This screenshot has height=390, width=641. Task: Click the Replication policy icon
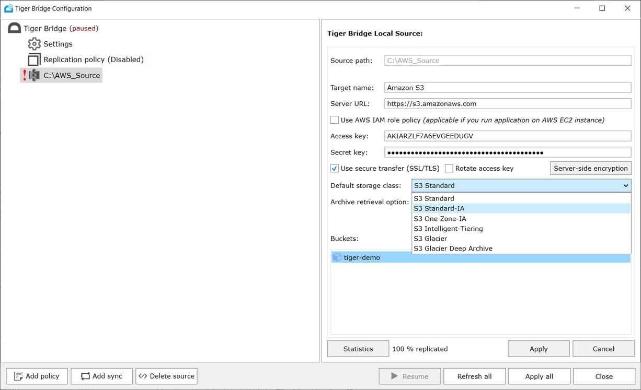(x=35, y=60)
